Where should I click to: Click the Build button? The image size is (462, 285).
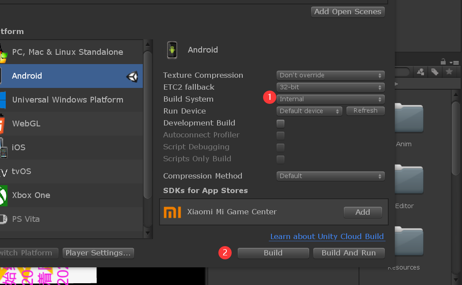[x=273, y=253]
